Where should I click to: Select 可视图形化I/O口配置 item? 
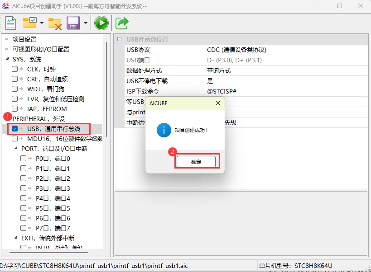click(41, 49)
